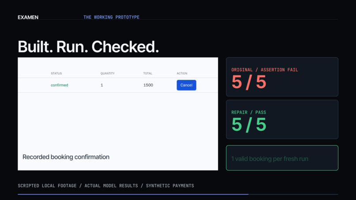Click the red 5 / 5 score
This screenshot has height=200, width=356.
pos(249,82)
